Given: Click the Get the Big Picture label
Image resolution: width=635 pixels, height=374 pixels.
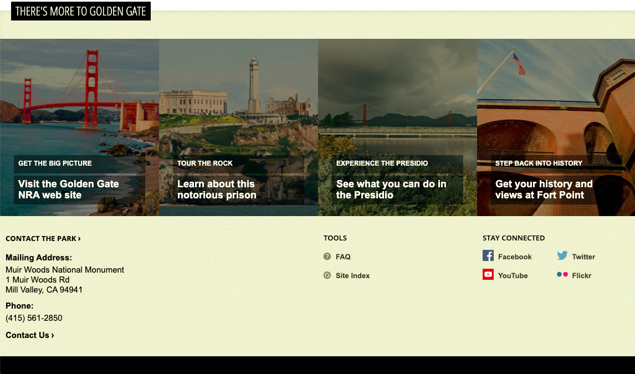Looking at the screenshot, I should 55,163.
